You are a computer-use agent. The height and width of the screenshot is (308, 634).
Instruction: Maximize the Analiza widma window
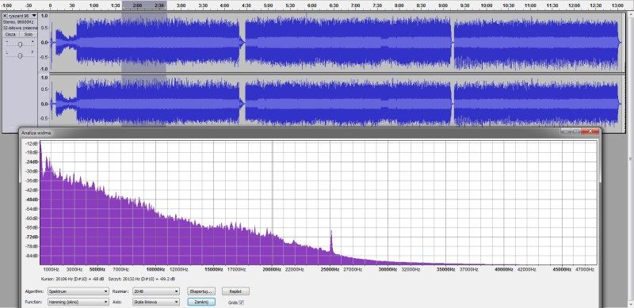click(x=576, y=131)
